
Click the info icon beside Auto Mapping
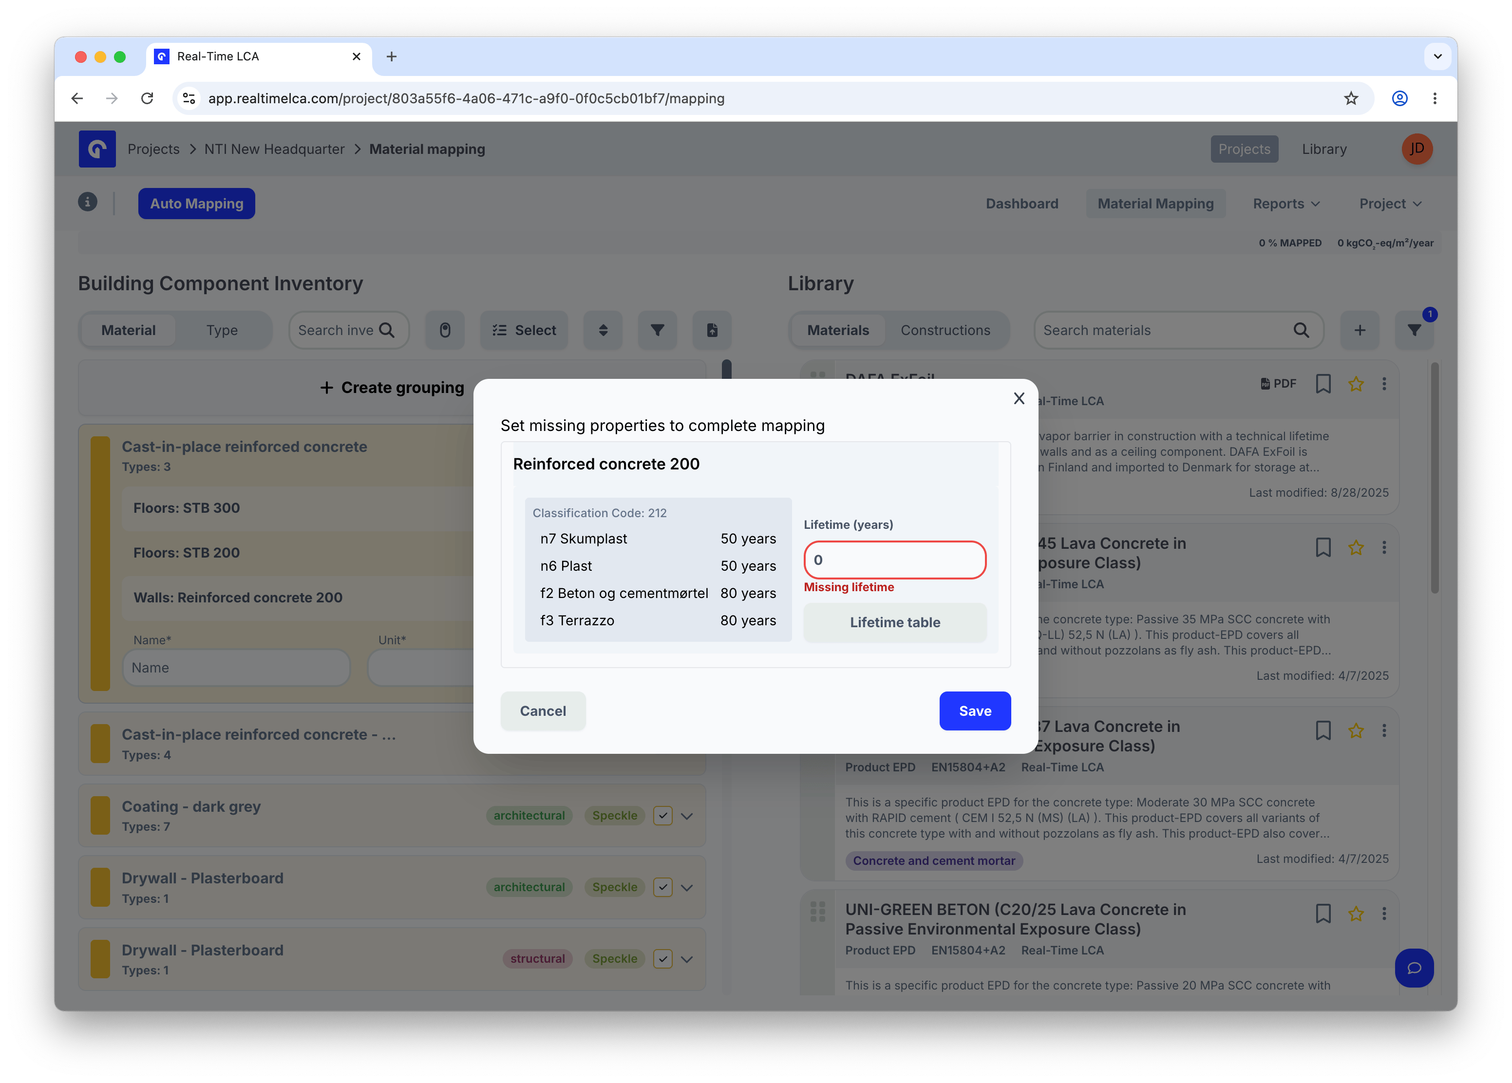point(87,202)
